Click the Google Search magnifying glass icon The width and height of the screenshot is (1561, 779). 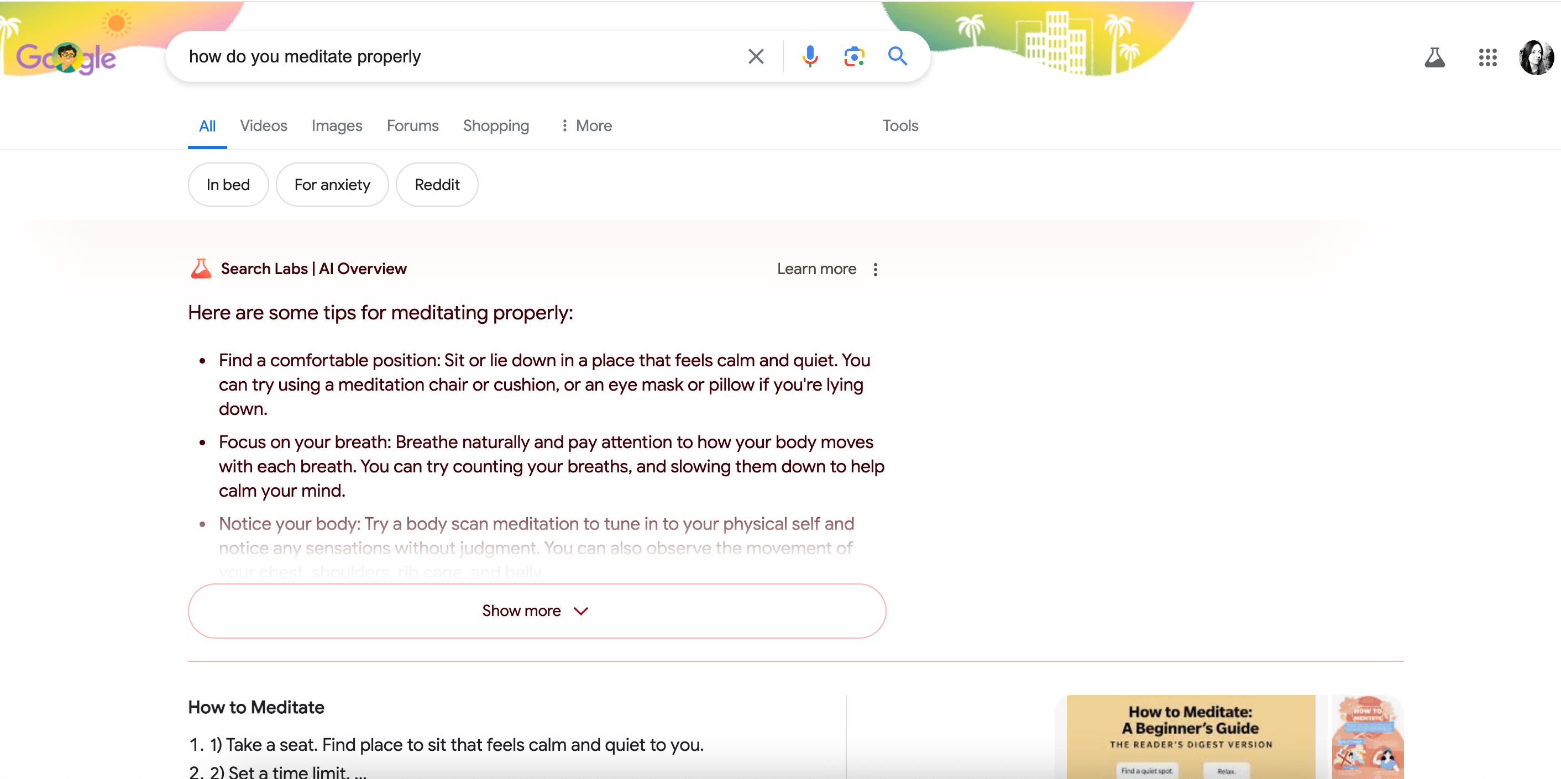tap(896, 57)
